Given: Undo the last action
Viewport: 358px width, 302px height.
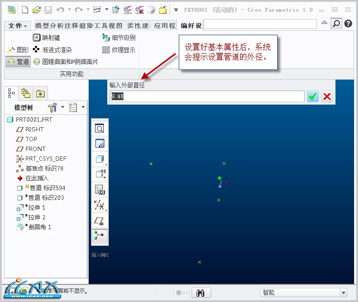Looking at the screenshot, I should pos(61,10).
